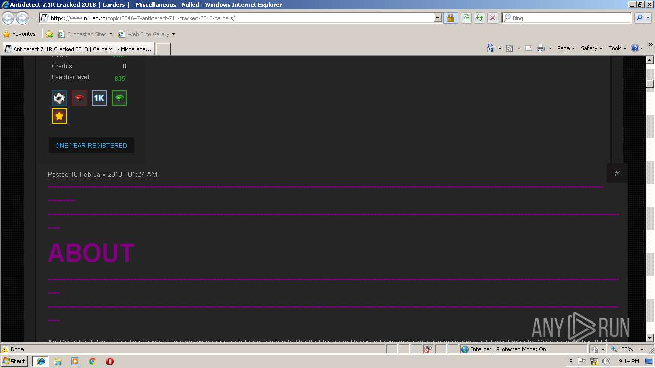Image resolution: width=655 pixels, height=368 pixels.
Task: Open the Safety menu
Action: pos(592,48)
